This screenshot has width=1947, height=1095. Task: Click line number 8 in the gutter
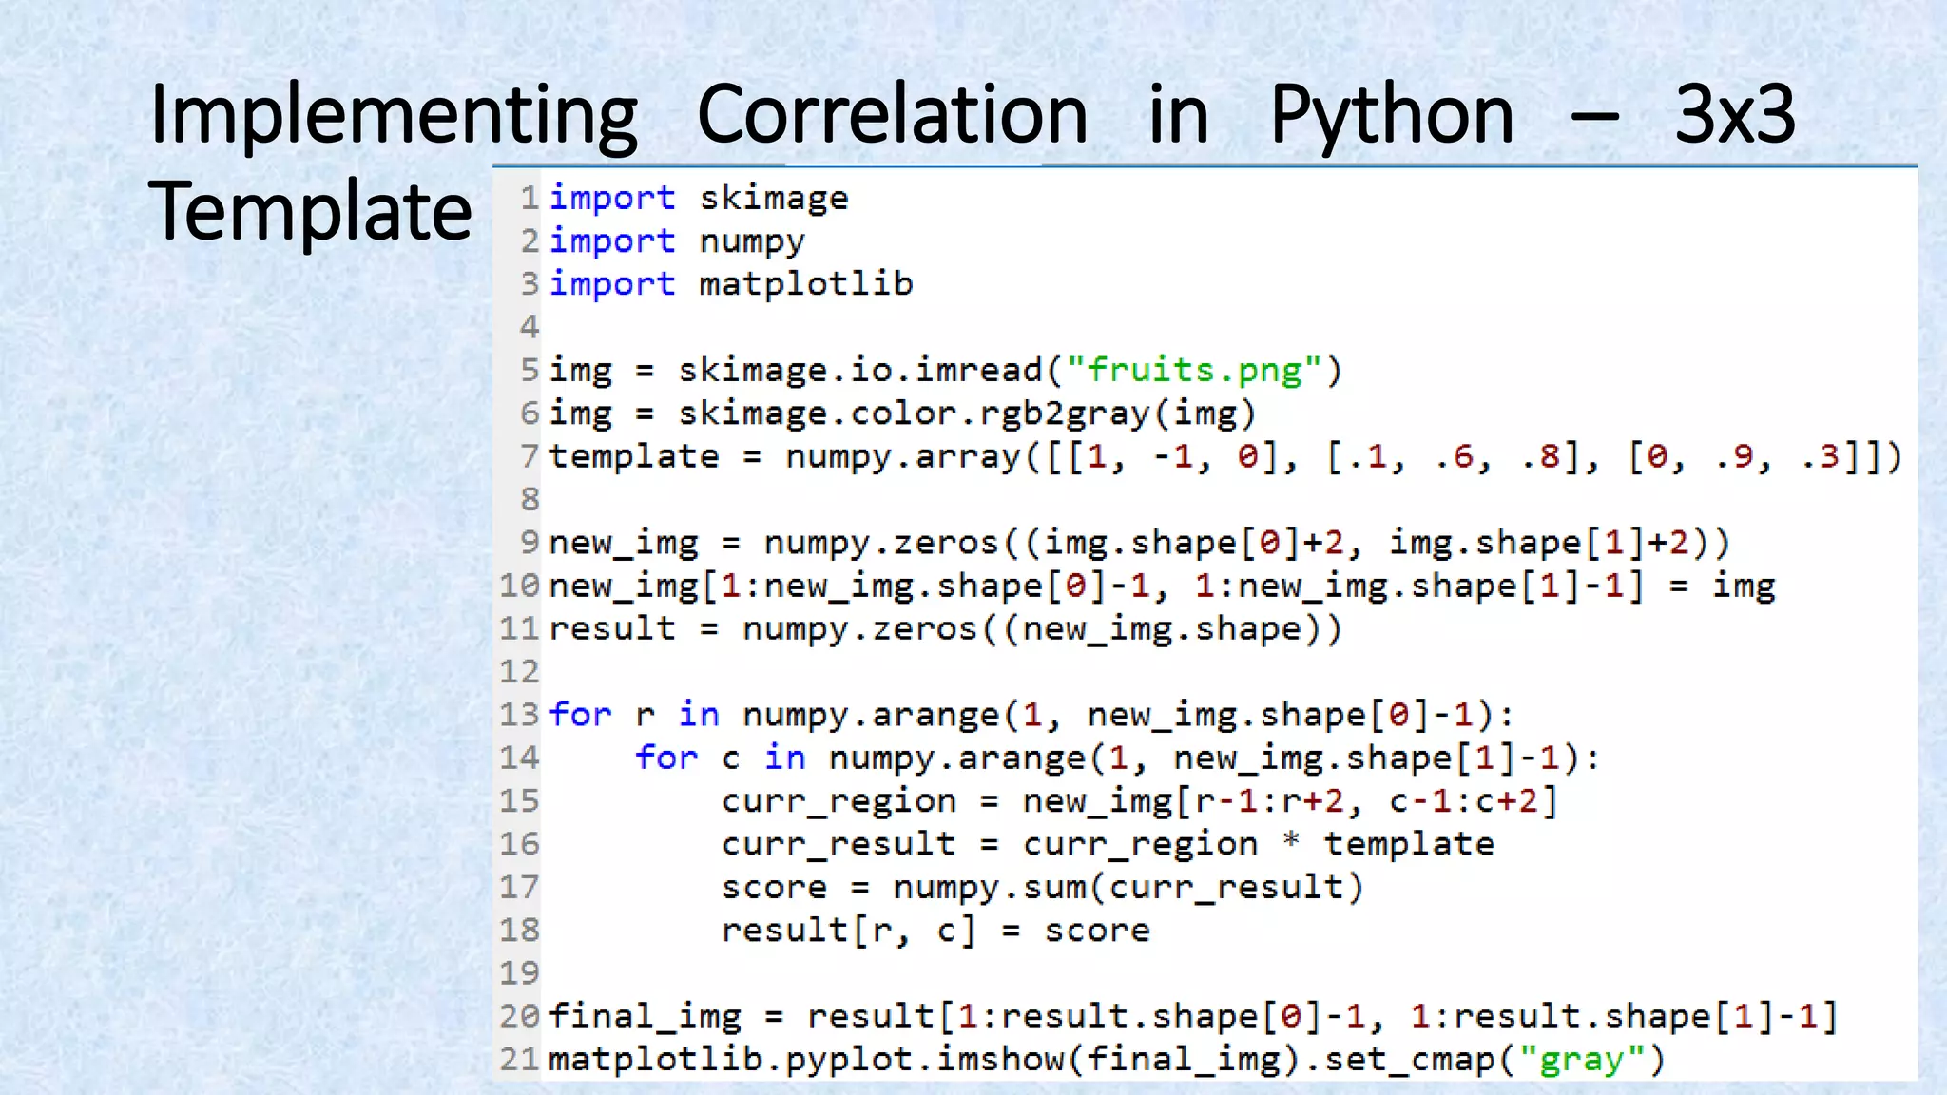530,499
